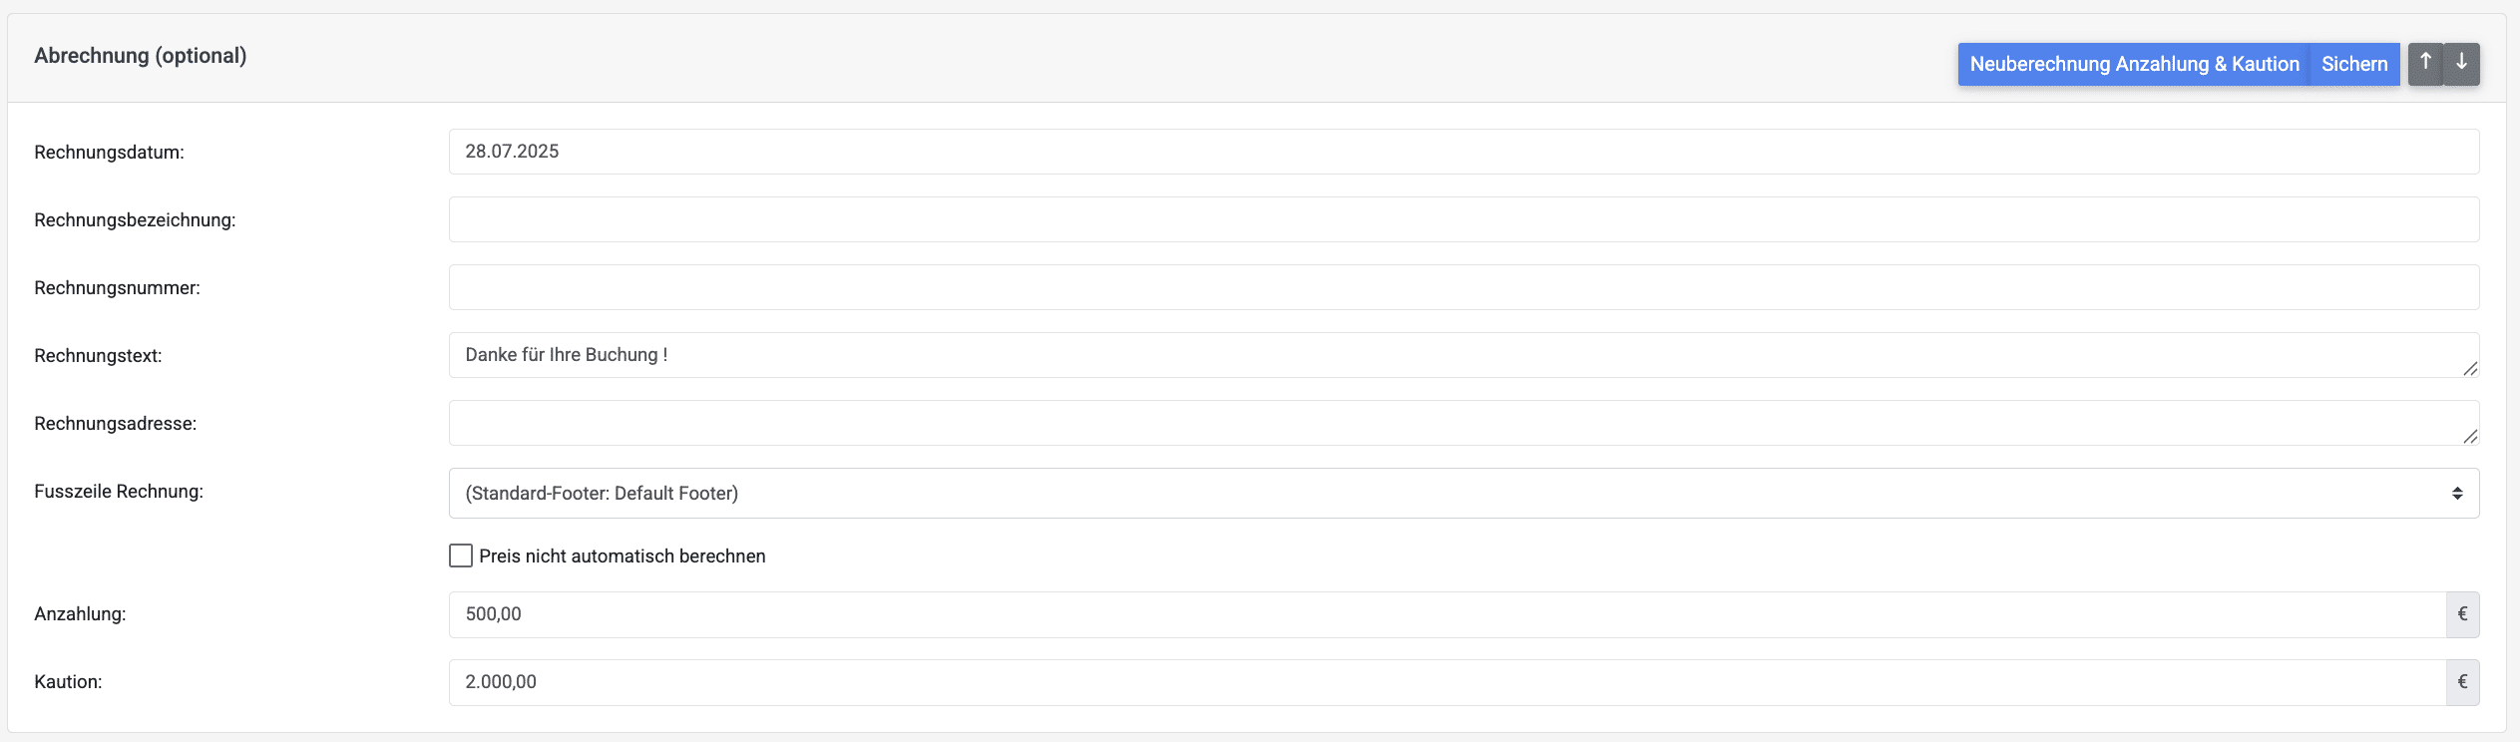Click 'Neuberechnung Anzahlung & Kaution' button

pos(2134,64)
